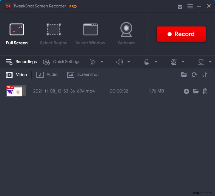Expand the screenshot camera dropdown arrow
The height and width of the screenshot is (196, 215).
[210, 62]
